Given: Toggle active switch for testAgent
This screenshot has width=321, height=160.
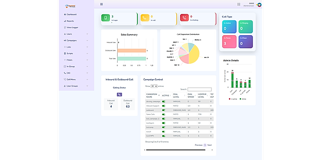Looking at the screenshot, I should click(164, 123).
